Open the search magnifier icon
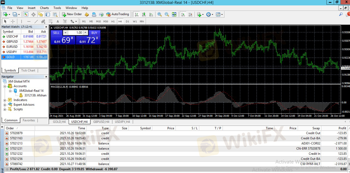This screenshot has width=350, height=173. tap(341, 14)
